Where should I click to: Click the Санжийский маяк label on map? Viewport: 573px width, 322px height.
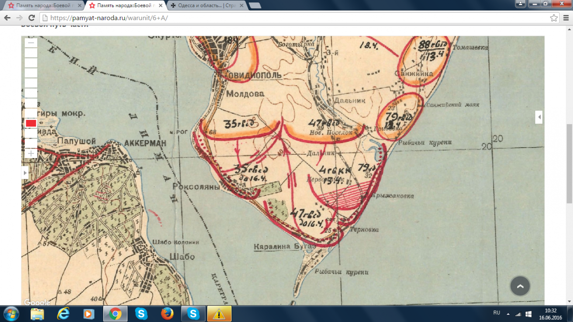(x=452, y=104)
